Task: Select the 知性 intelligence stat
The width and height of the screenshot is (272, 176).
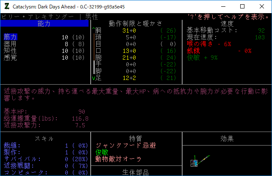Action: pos(10,51)
